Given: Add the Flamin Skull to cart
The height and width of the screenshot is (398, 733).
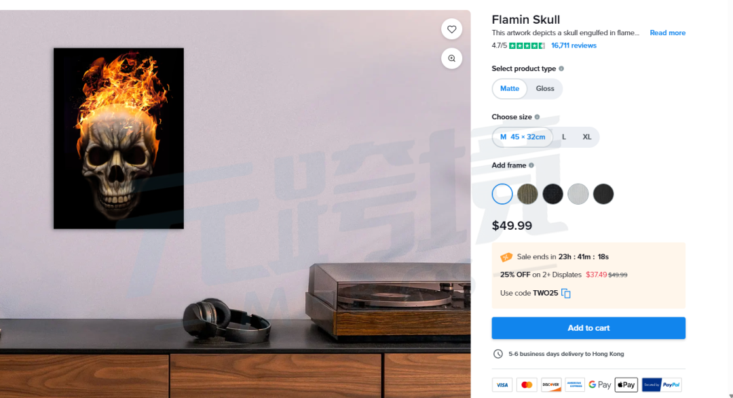Looking at the screenshot, I should 588,328.
